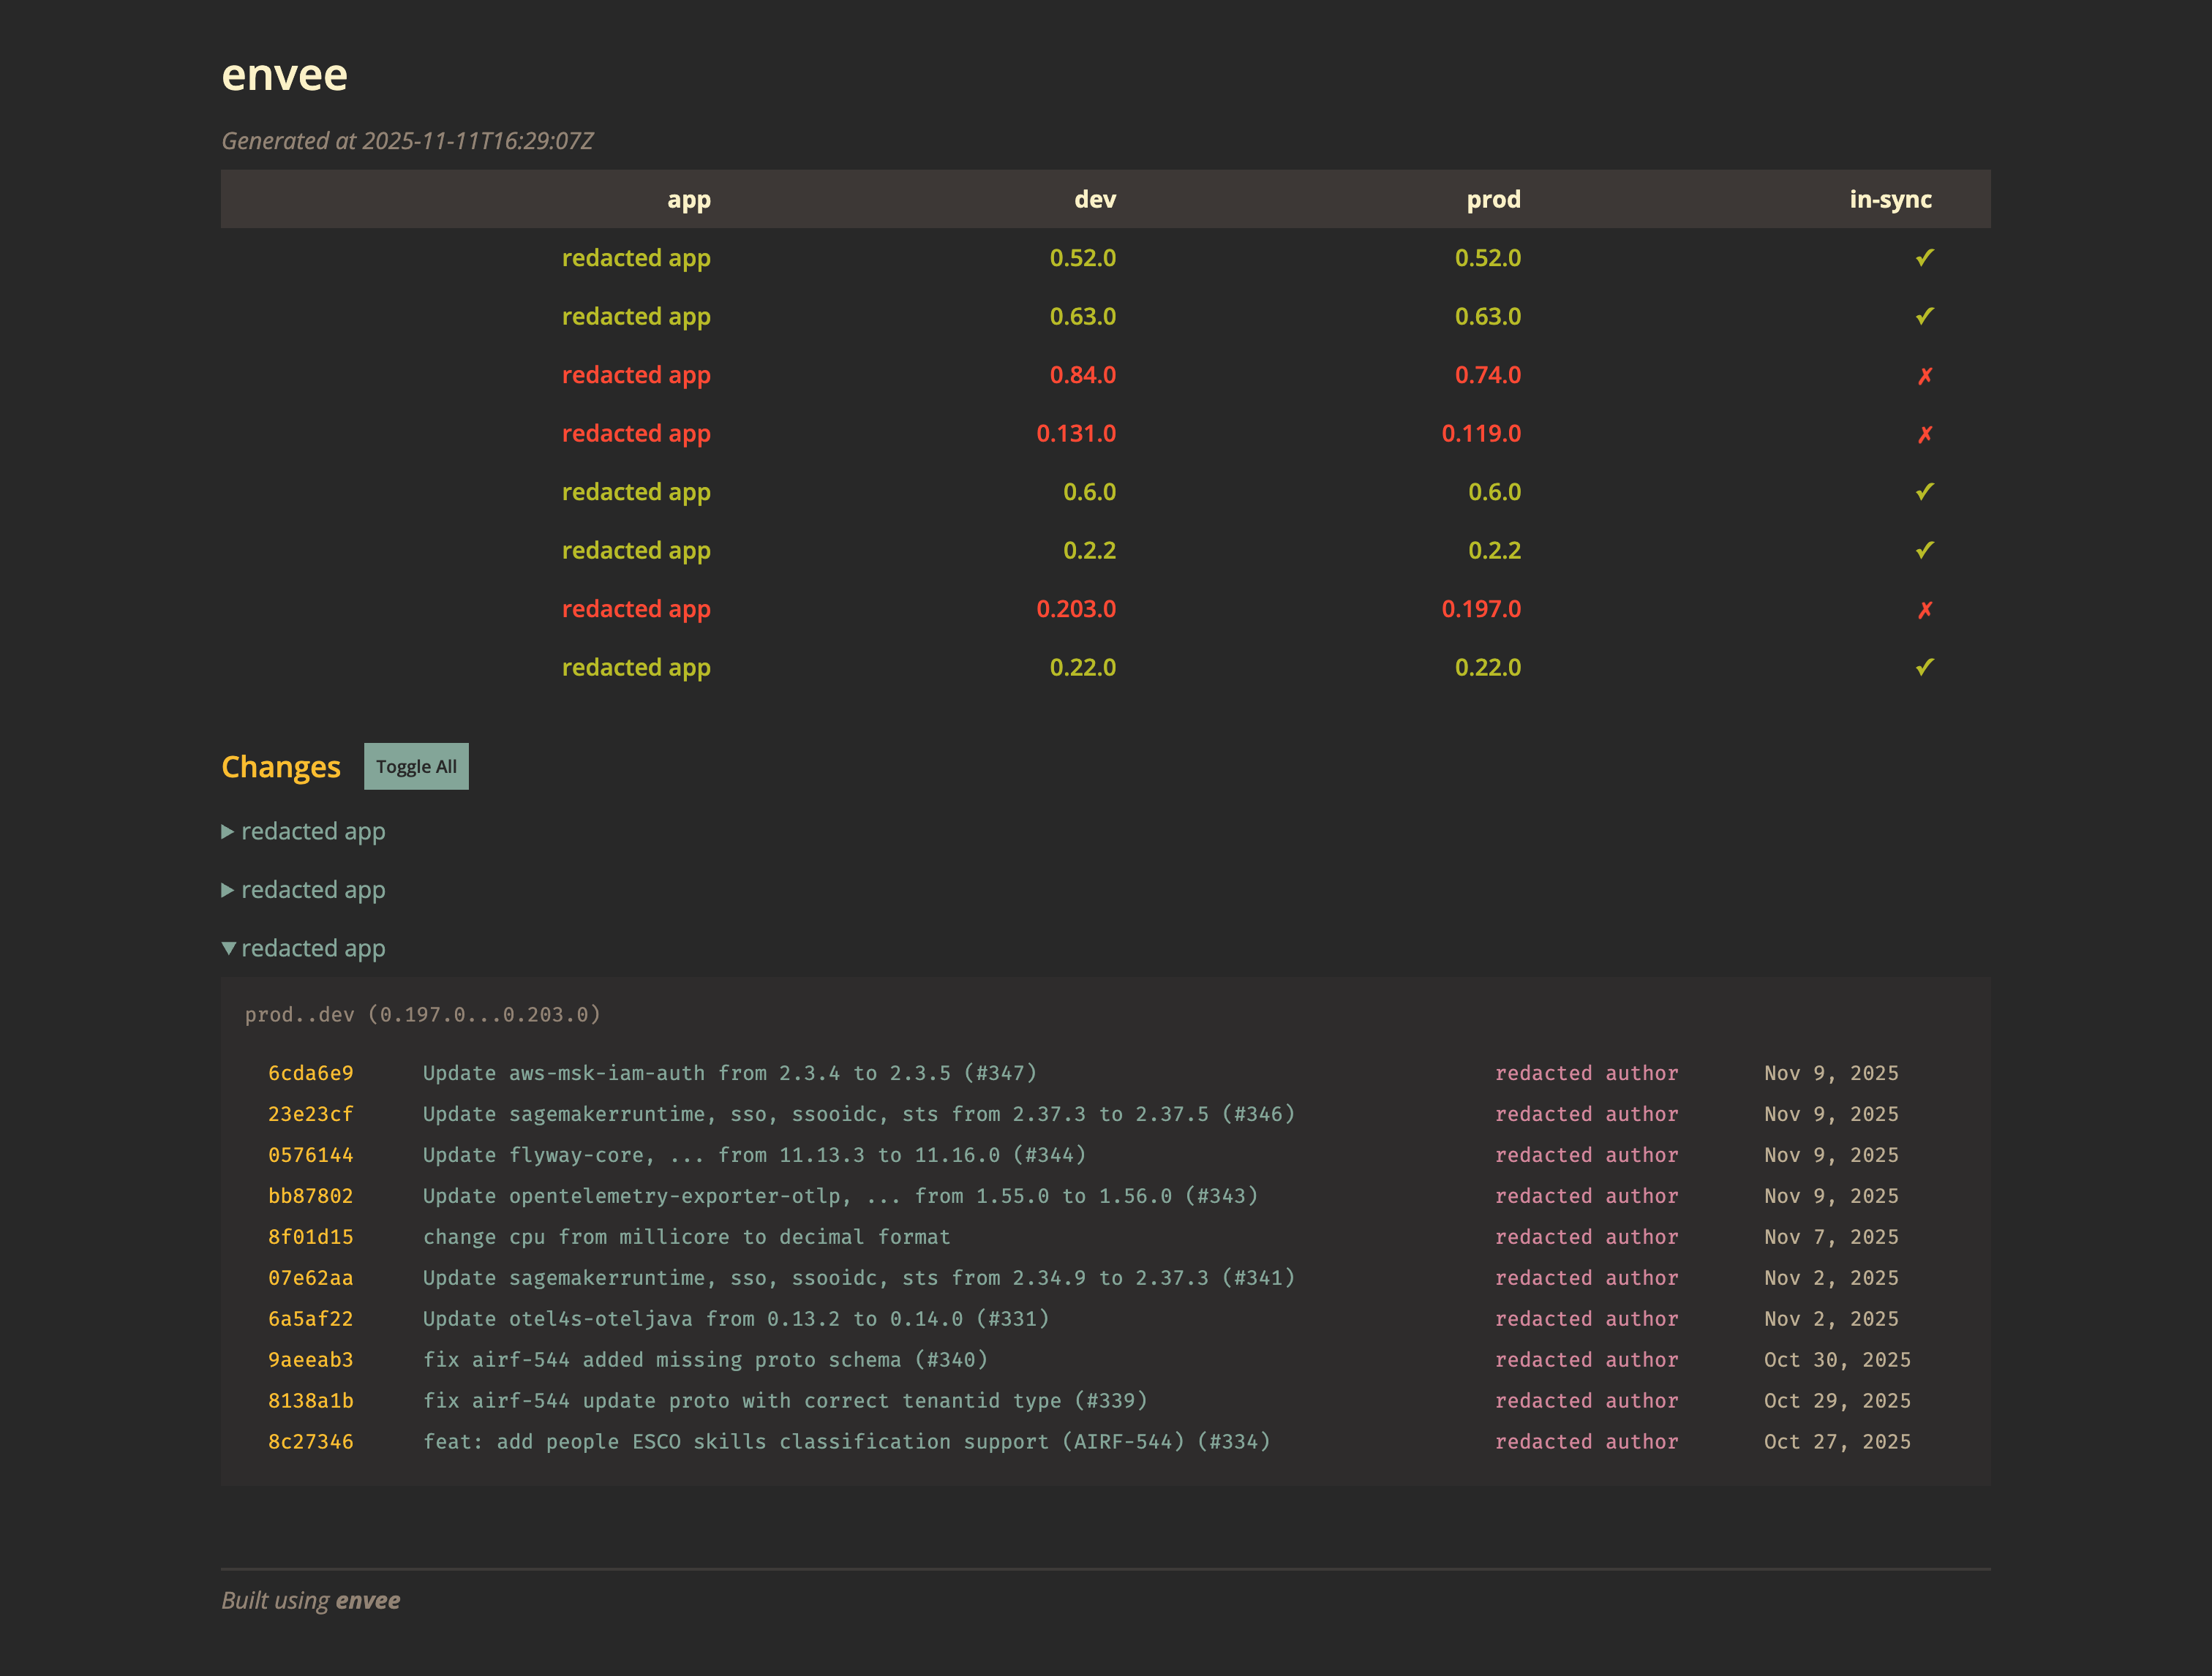The height and width of the screenshot is (1676, 2212).
Task: Click the checkmark in the 0.52.0 row
Action: (1924, 258)
